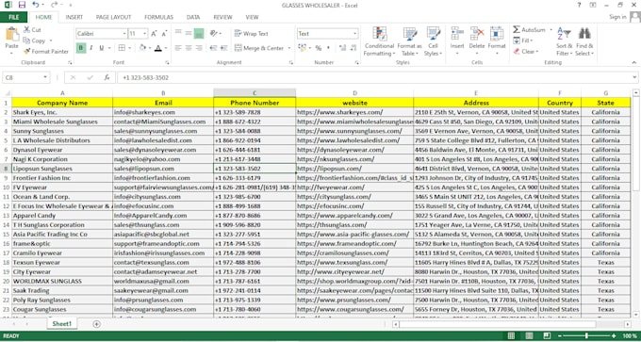Screen dimensions: 641x342
Task: Toggle Bold formatting
Action: click(80, 48)
